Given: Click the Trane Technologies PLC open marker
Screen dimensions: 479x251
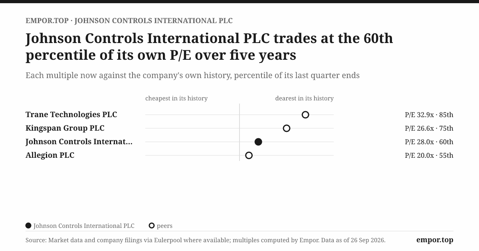Looking at the screenshot, I should coord(305,115).
